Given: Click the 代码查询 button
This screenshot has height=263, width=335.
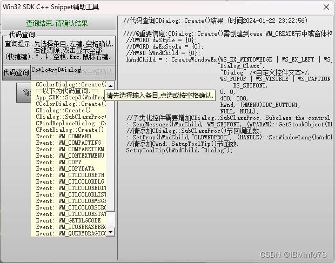Looking at the screenshot, I should coord(16,72).
